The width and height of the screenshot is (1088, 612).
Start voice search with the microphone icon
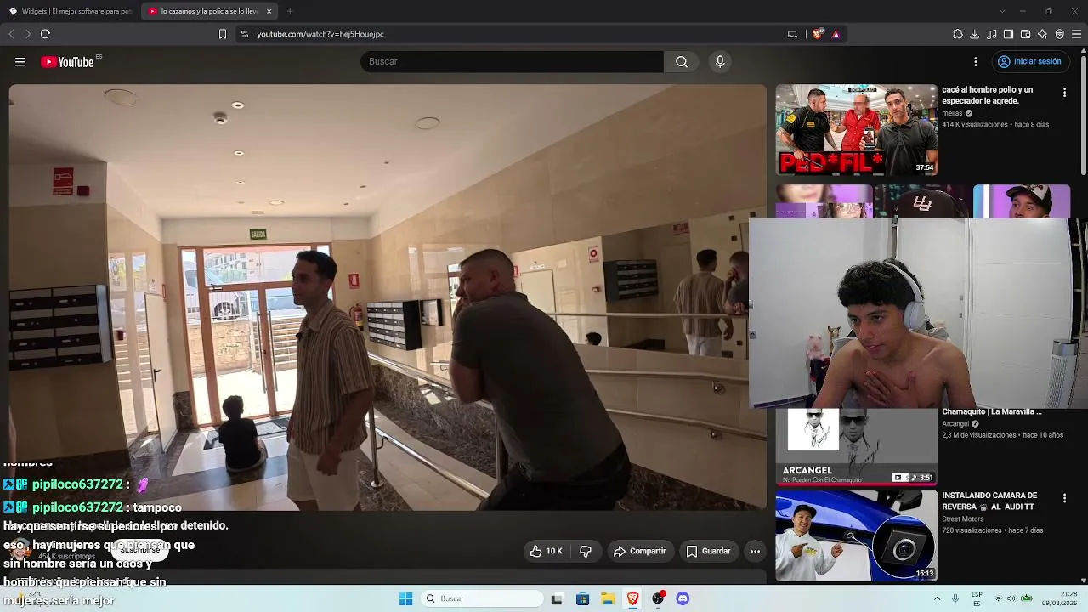[720, 62]
